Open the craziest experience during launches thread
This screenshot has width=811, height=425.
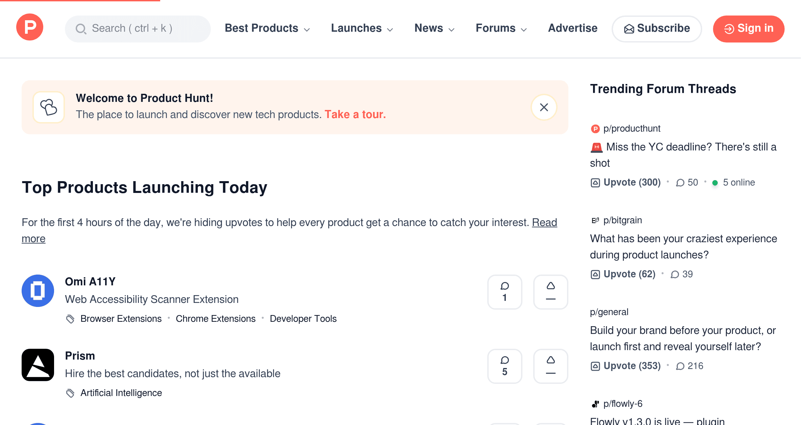click(684, 247)
